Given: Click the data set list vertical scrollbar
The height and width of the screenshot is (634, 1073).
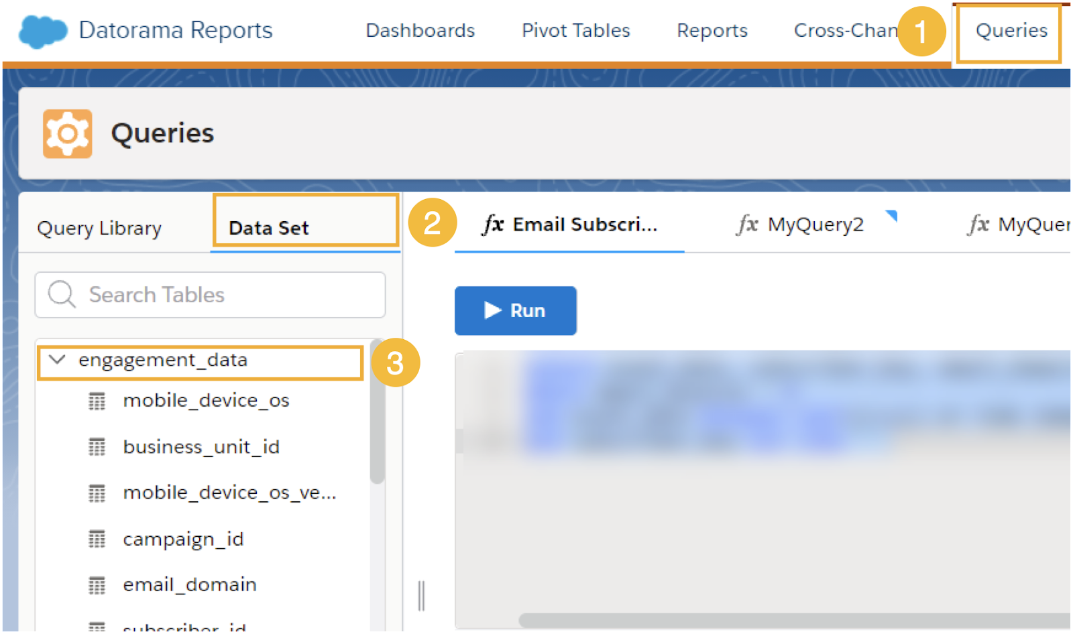Looking at the screenshot, I should [x=377, y=412].
